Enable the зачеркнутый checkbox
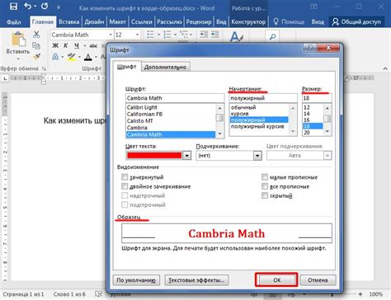 [125, 177]
